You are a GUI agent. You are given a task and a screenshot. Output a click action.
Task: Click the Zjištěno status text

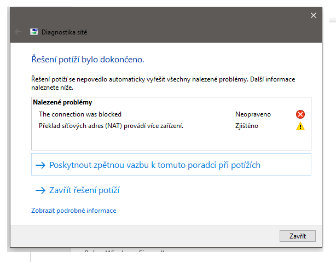pos(246,126)
